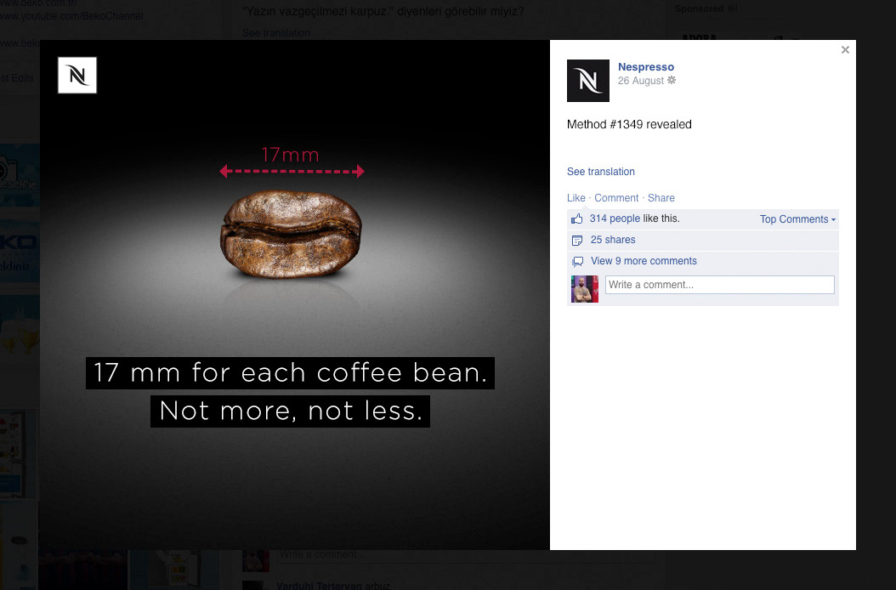
Task: Check post privacy globe icon
Action: click(x=672, y=80)
